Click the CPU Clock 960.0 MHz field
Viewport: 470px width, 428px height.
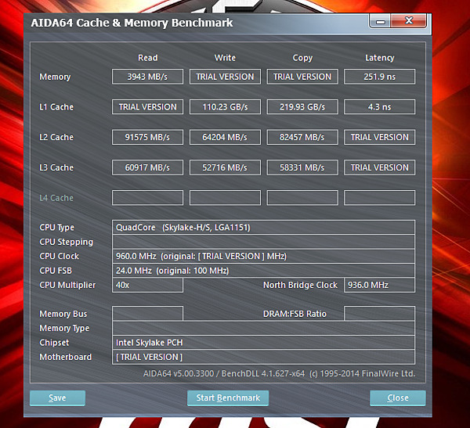click(263, 256)
